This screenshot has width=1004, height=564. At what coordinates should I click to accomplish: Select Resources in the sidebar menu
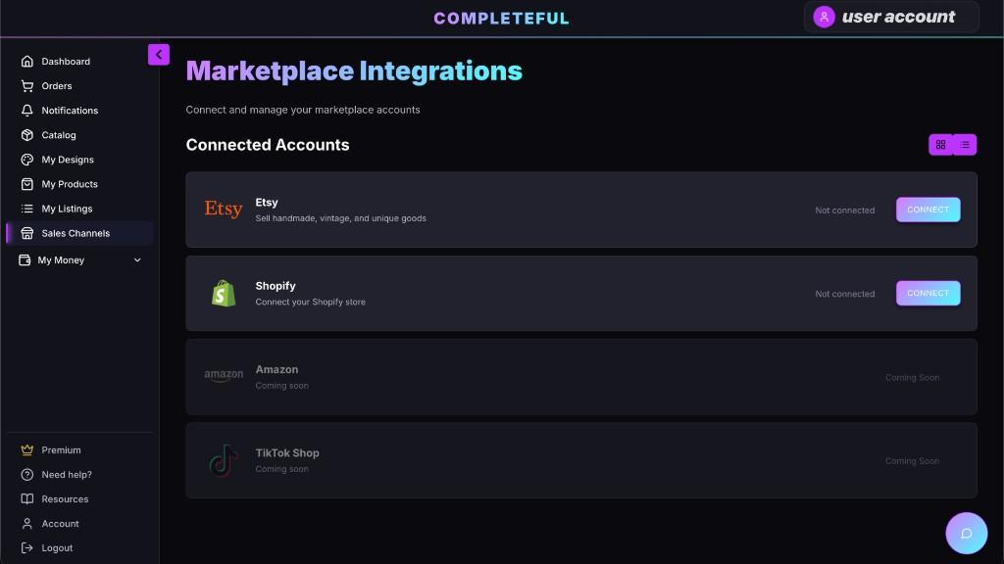coord(65,498)
